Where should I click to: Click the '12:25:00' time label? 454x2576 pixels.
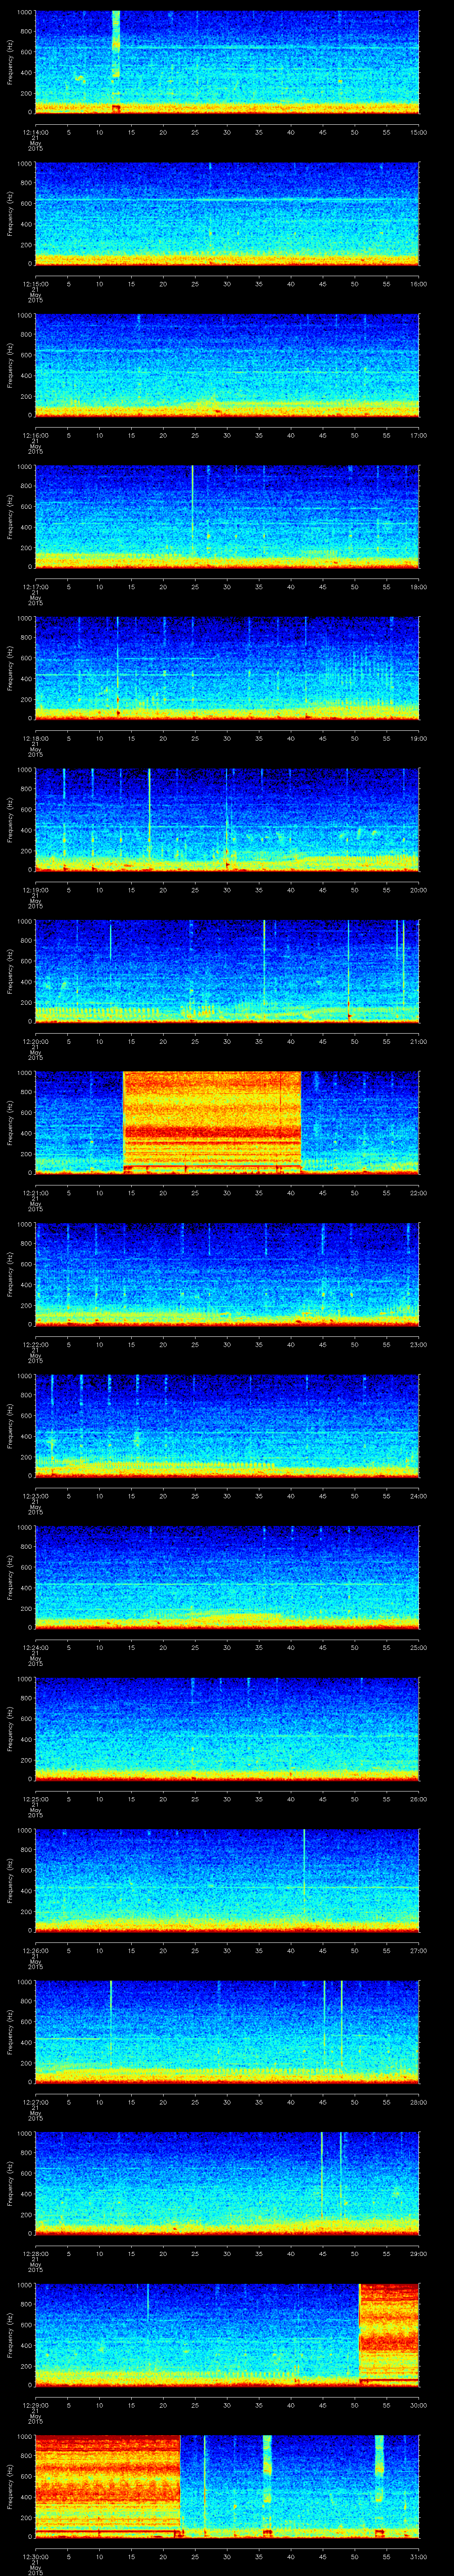tap(35, 1798)
